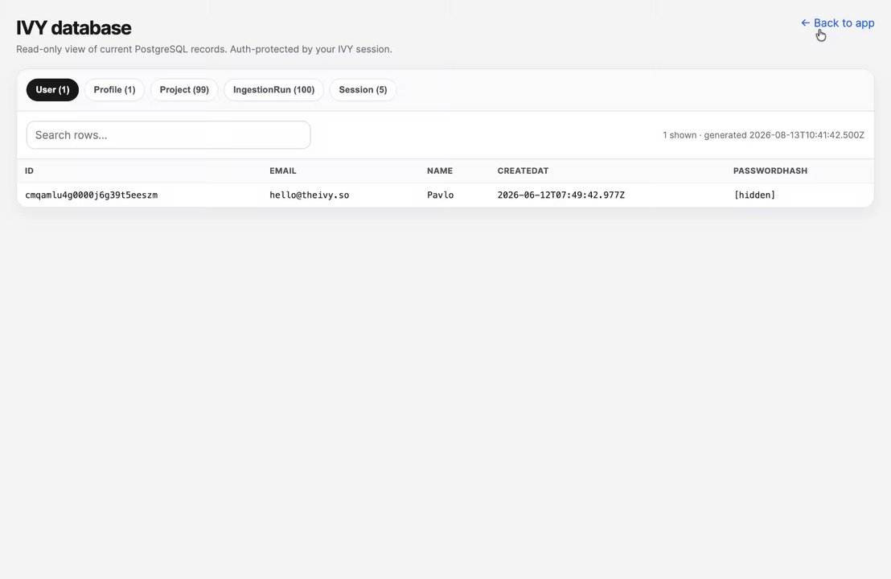Click the 1 shown generated timestamp text

click(x=763, y=135)
